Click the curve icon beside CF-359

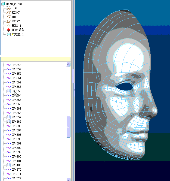9,74
